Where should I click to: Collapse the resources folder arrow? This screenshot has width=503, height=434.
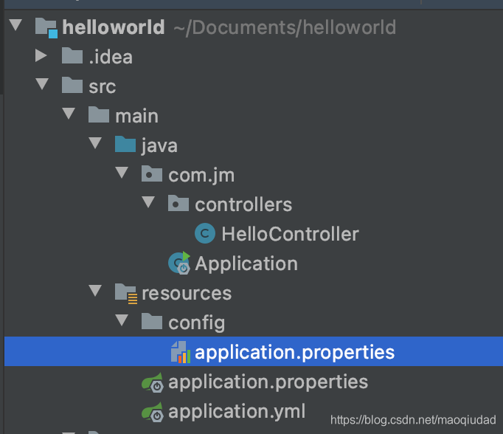point(95,291)
